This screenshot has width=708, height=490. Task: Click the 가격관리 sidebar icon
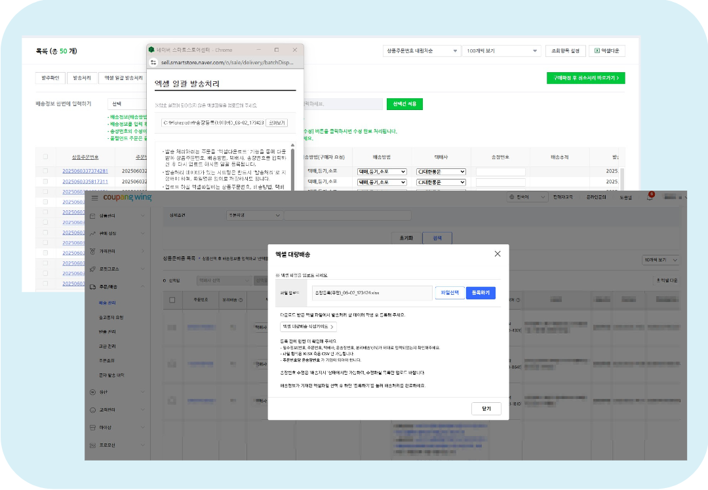[92, 252]
